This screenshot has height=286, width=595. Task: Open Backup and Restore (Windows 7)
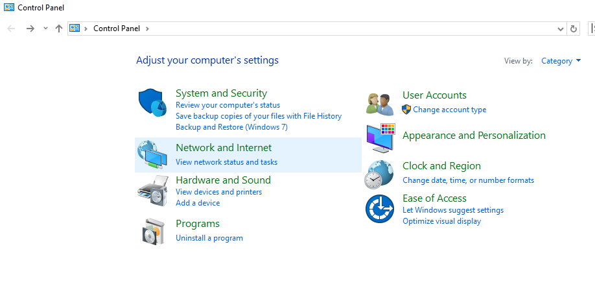pos(231,127)
